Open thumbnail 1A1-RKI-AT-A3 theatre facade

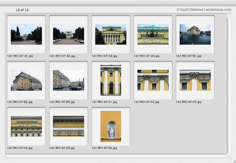pyautogui.click(x=111, y=34)
